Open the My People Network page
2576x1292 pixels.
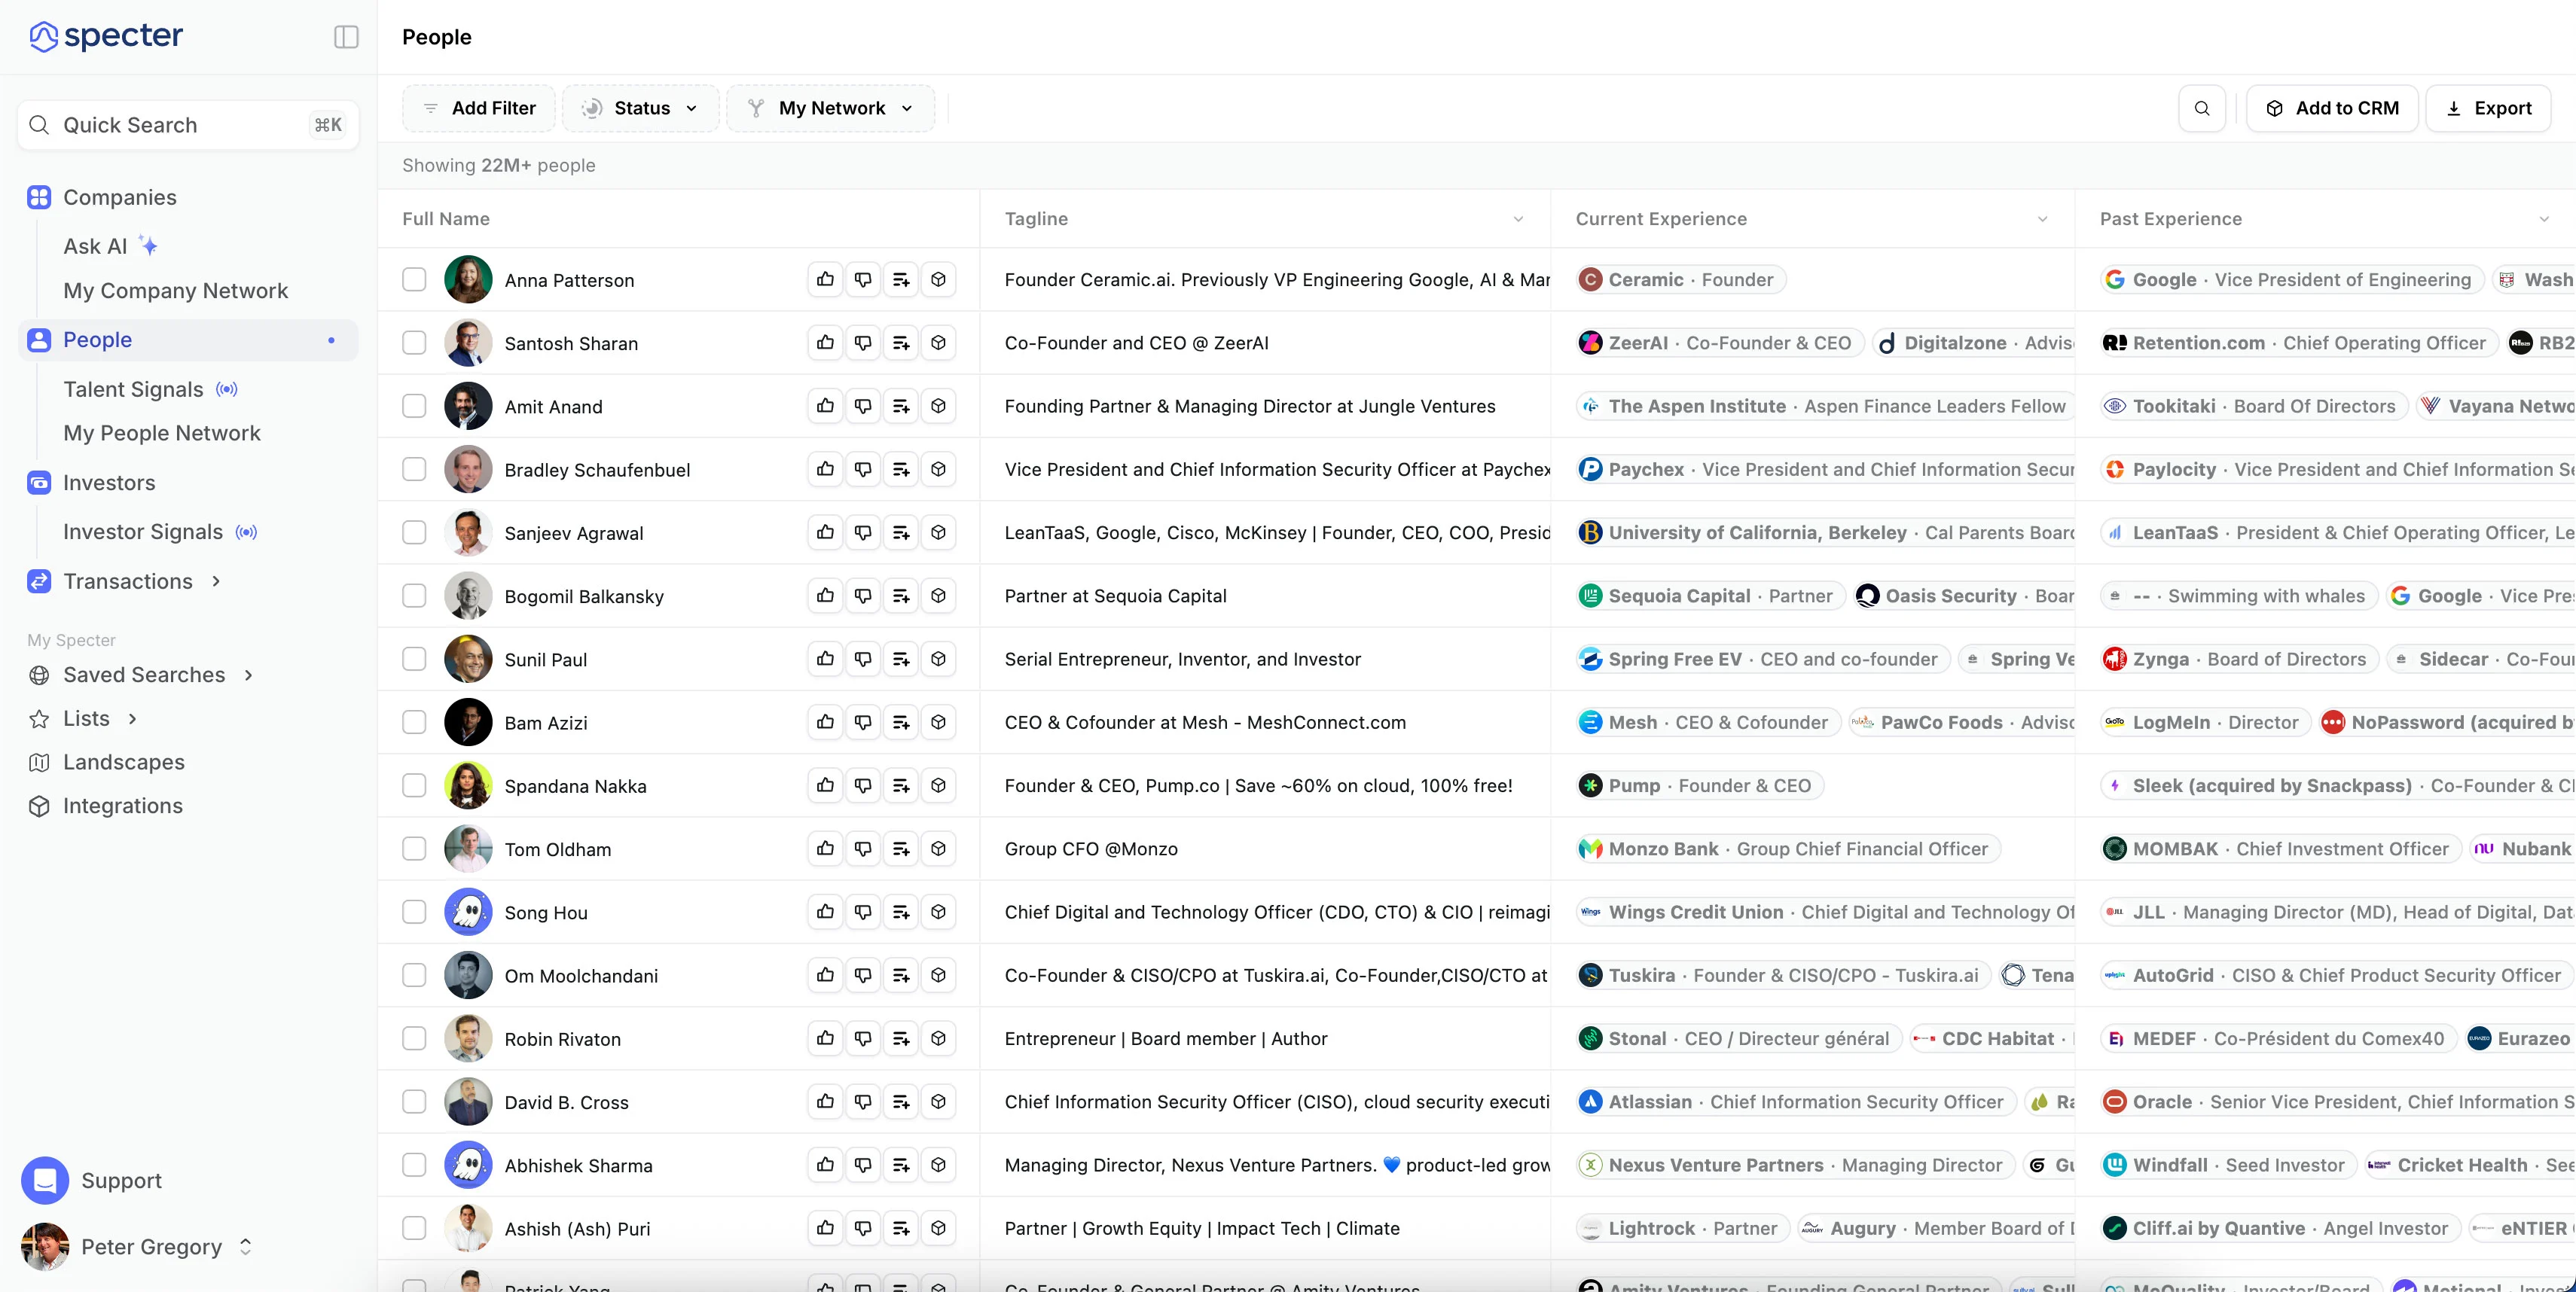161,433
